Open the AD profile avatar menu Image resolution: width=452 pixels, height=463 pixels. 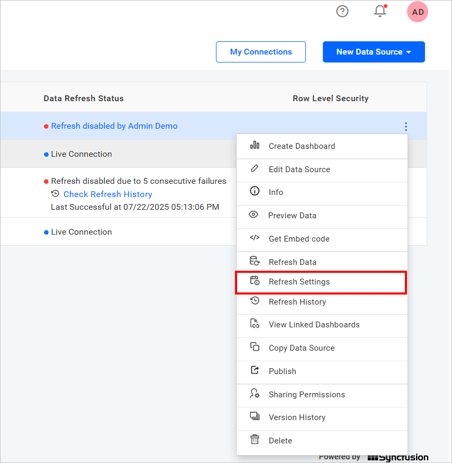click(x=417, y=12)
